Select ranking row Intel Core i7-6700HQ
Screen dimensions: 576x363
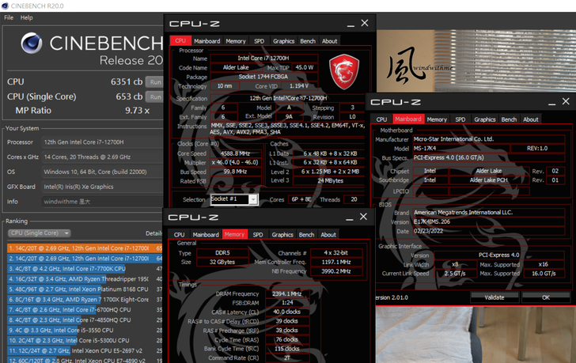point(85,310)
